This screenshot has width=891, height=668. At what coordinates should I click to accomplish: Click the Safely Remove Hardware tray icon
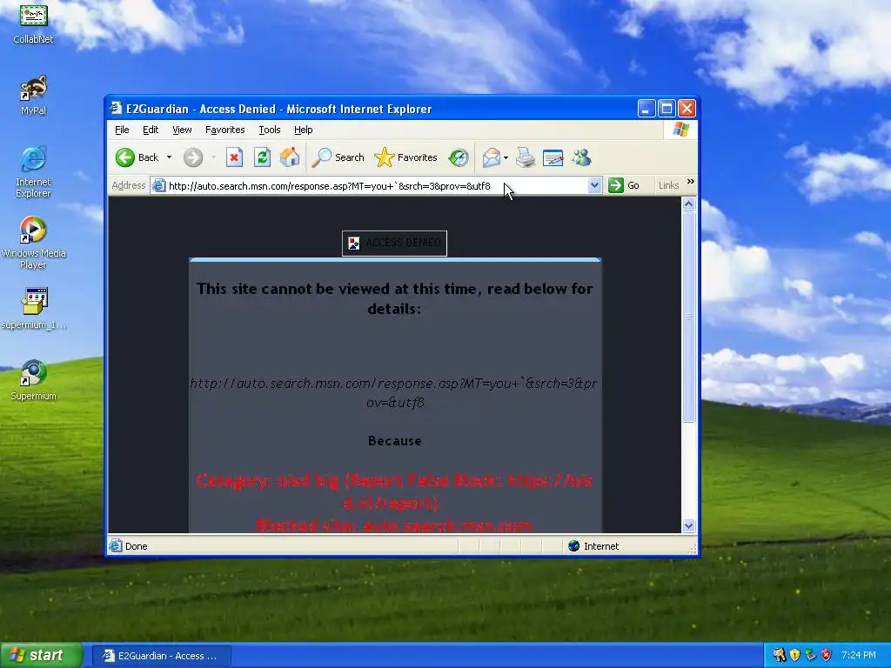pyautogui.click(x=810, y=656)
